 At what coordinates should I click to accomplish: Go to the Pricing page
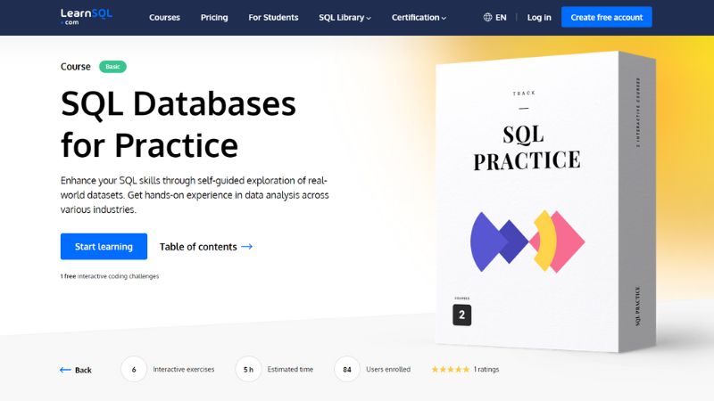214,17
